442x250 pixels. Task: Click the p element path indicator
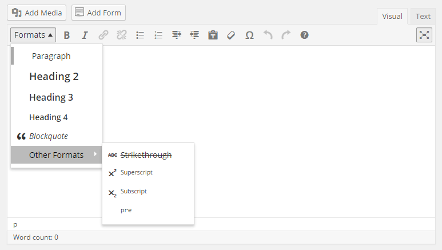pos(15,225)
